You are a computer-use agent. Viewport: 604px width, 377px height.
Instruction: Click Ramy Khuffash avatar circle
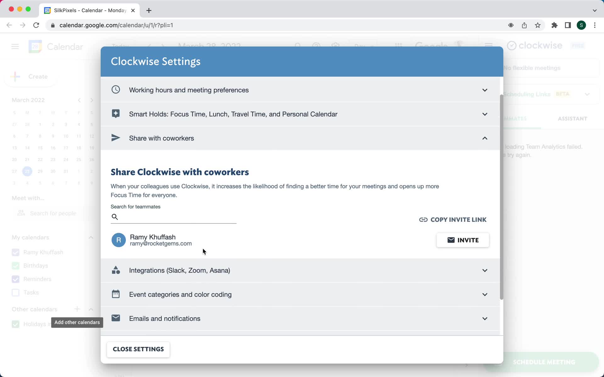[x=119, y=240]
